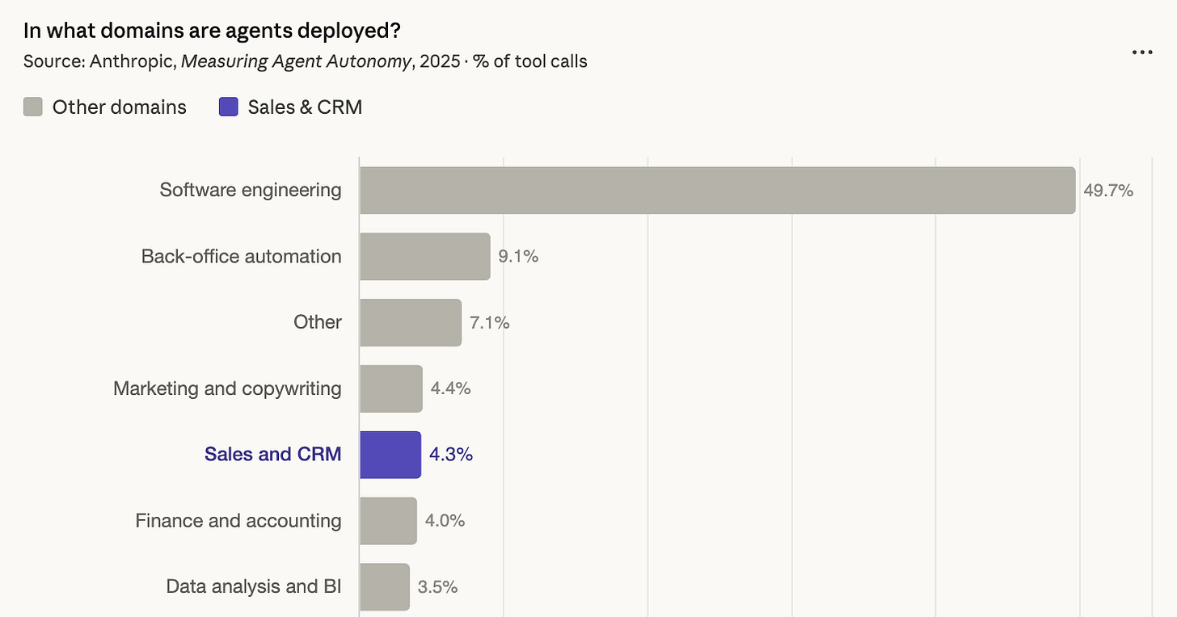This screenshot has width=1177, height=617.
Task: Toggle the Other domains legend swatch
Action: coord(33,107)
